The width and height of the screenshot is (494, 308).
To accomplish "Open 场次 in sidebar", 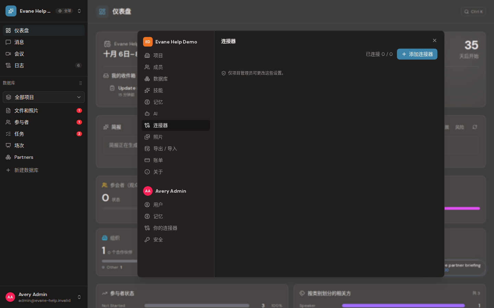I will 44,145.
